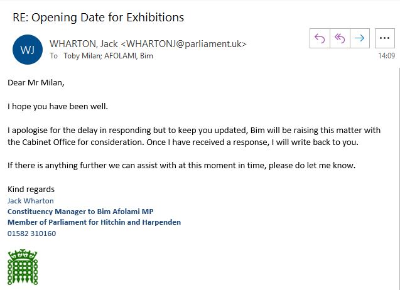Open the More actions ellipsis menu
This screenshot has height=290, width=400.
coord(385,38)
